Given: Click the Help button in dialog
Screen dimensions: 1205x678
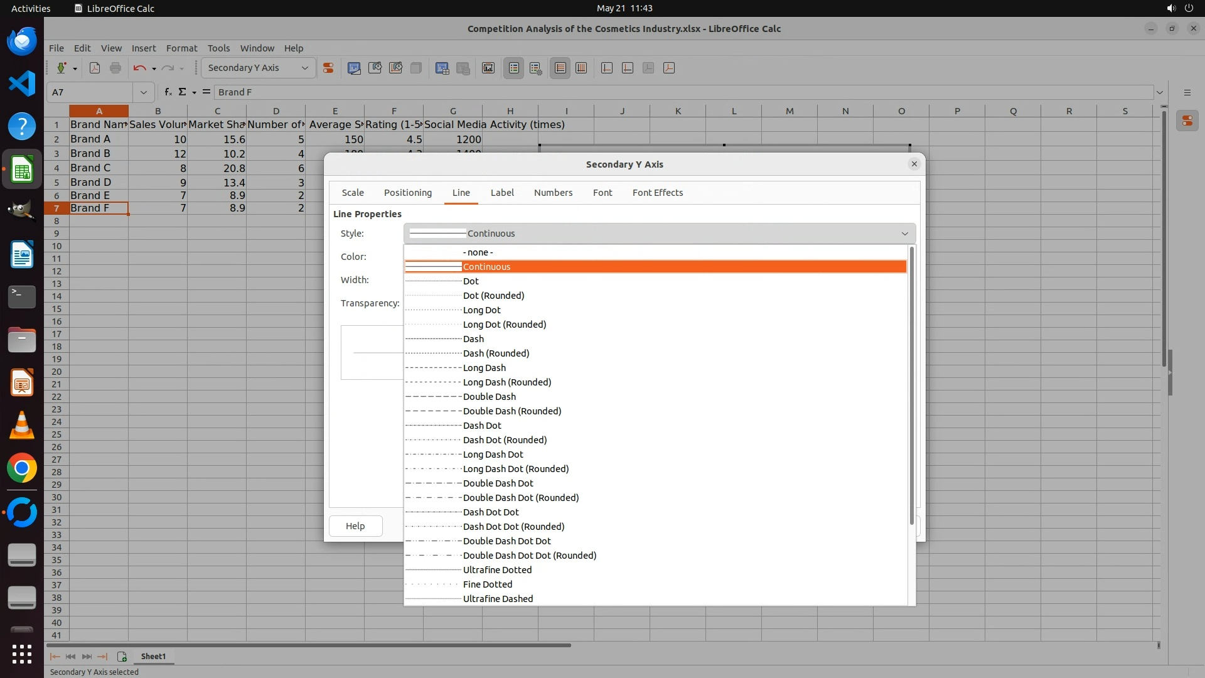Looking at the screenshot, I should [355, 526].
